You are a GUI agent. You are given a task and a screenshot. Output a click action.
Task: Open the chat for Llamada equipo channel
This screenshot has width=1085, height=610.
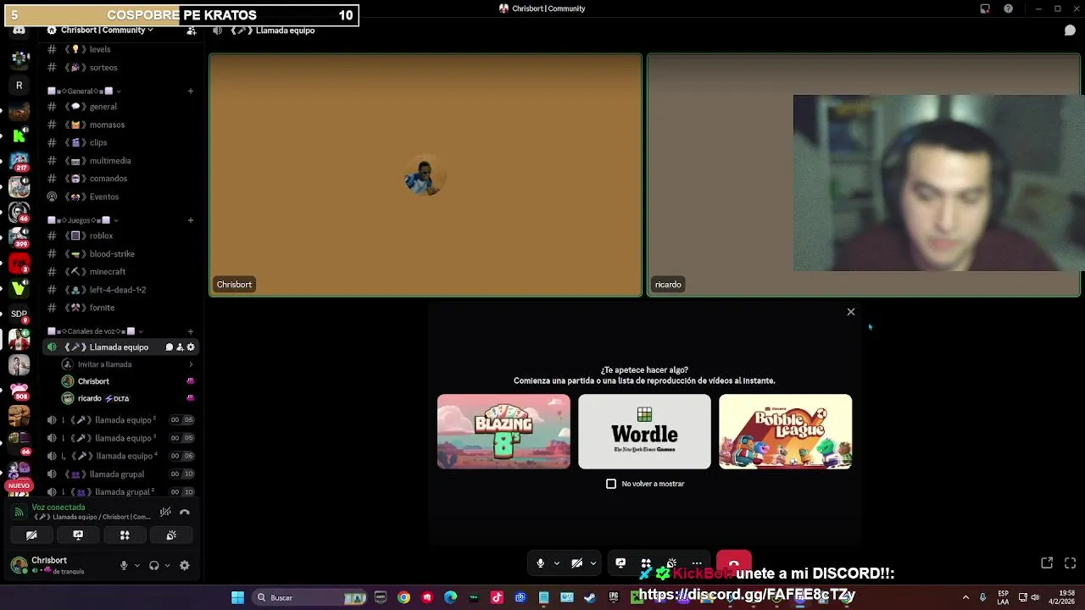(x=169, y=347)
